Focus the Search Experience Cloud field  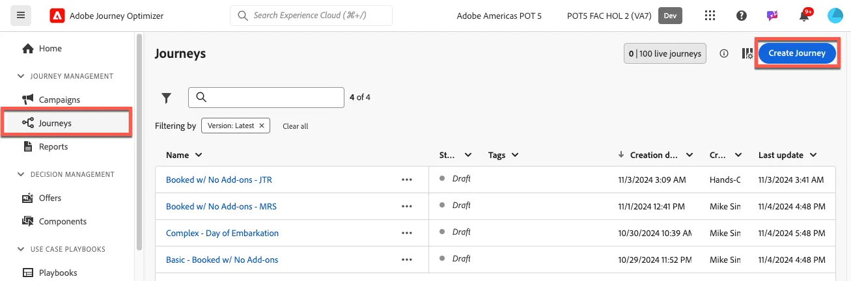(311, 16)
